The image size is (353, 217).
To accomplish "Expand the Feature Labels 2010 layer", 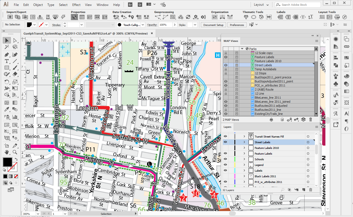I will point(244,148).
